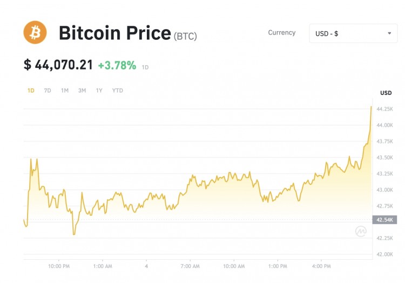The width and height of the screenshot is (405, 283).
Task: Click the 7:00 AM time axis label
Action: coord(190,266)
